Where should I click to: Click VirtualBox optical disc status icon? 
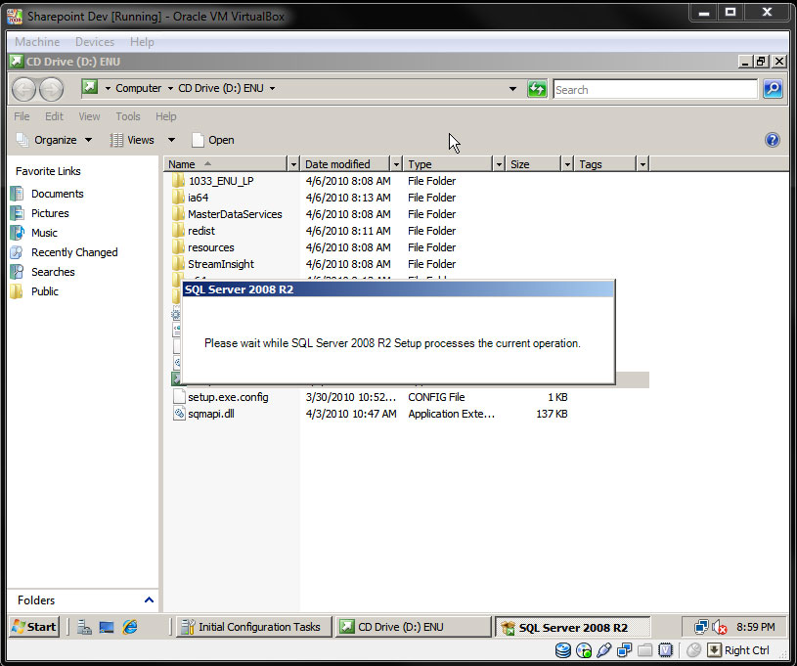click(584, 650)
